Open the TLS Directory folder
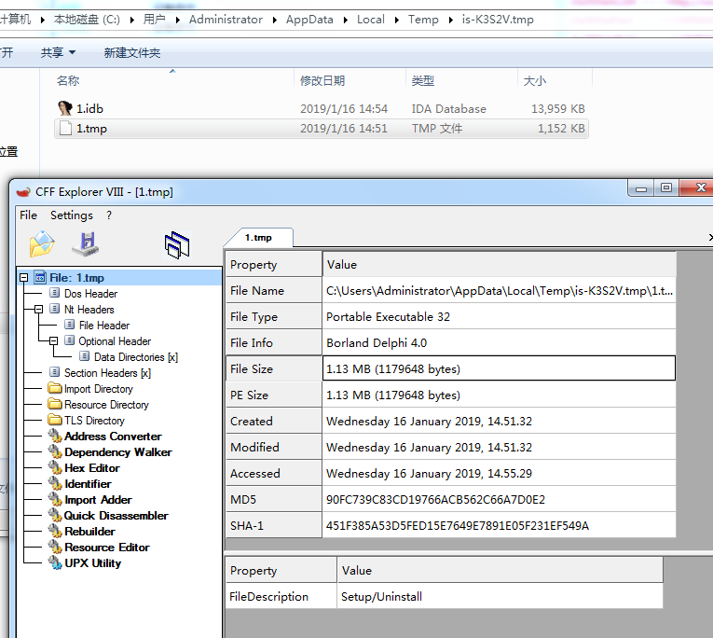713x638 pixels. (94, 421)
